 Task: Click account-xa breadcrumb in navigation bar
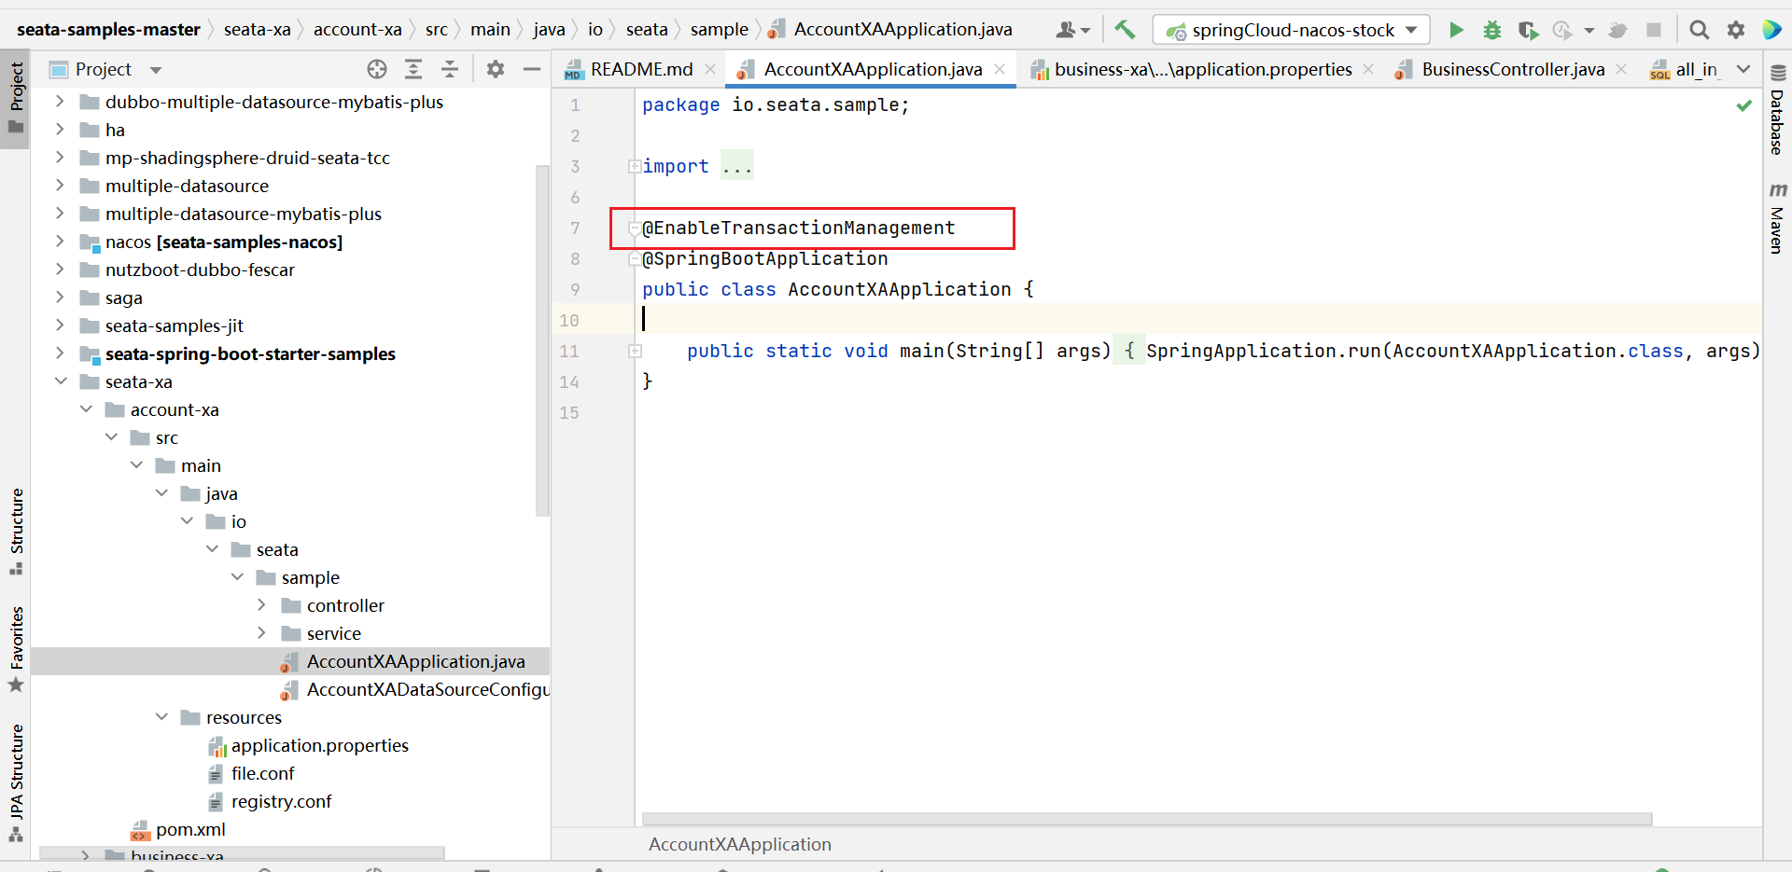click(357, 30)
